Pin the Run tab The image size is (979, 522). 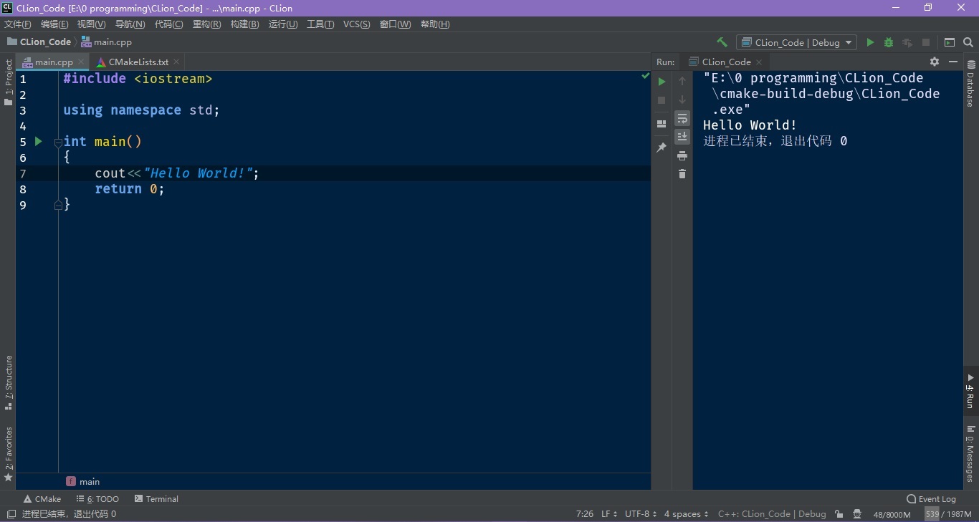(662, 148)
